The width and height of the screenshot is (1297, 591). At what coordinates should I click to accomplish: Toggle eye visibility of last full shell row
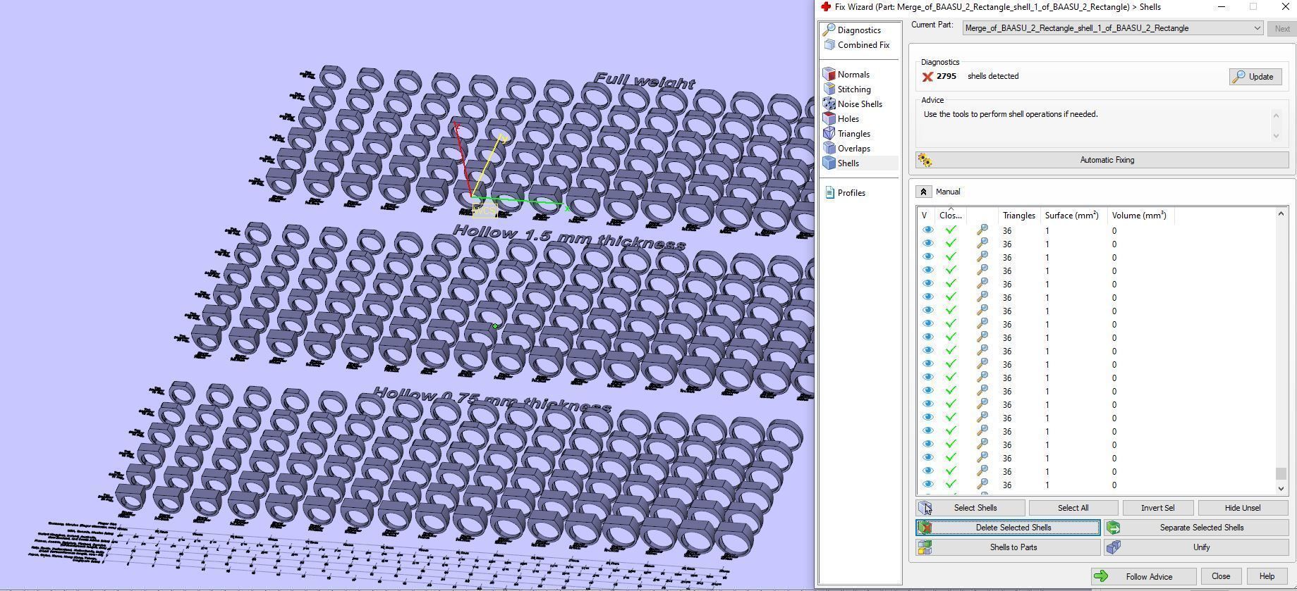click(927, 485)
